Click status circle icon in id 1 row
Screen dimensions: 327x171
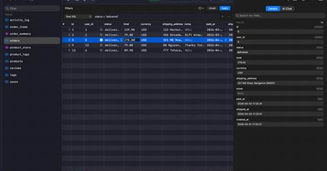tap(101, 30)
